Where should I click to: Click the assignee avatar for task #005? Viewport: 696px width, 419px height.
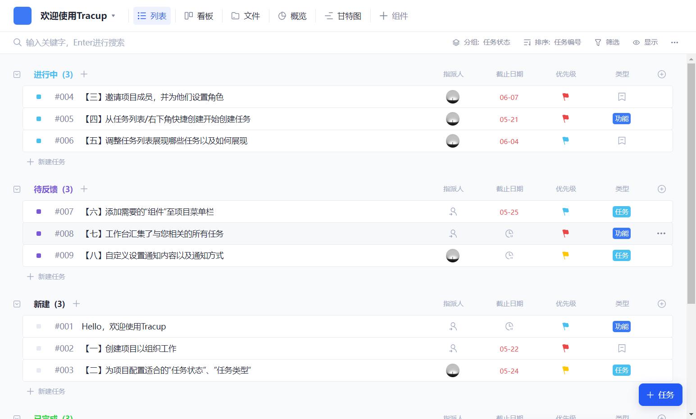[452, 119]
